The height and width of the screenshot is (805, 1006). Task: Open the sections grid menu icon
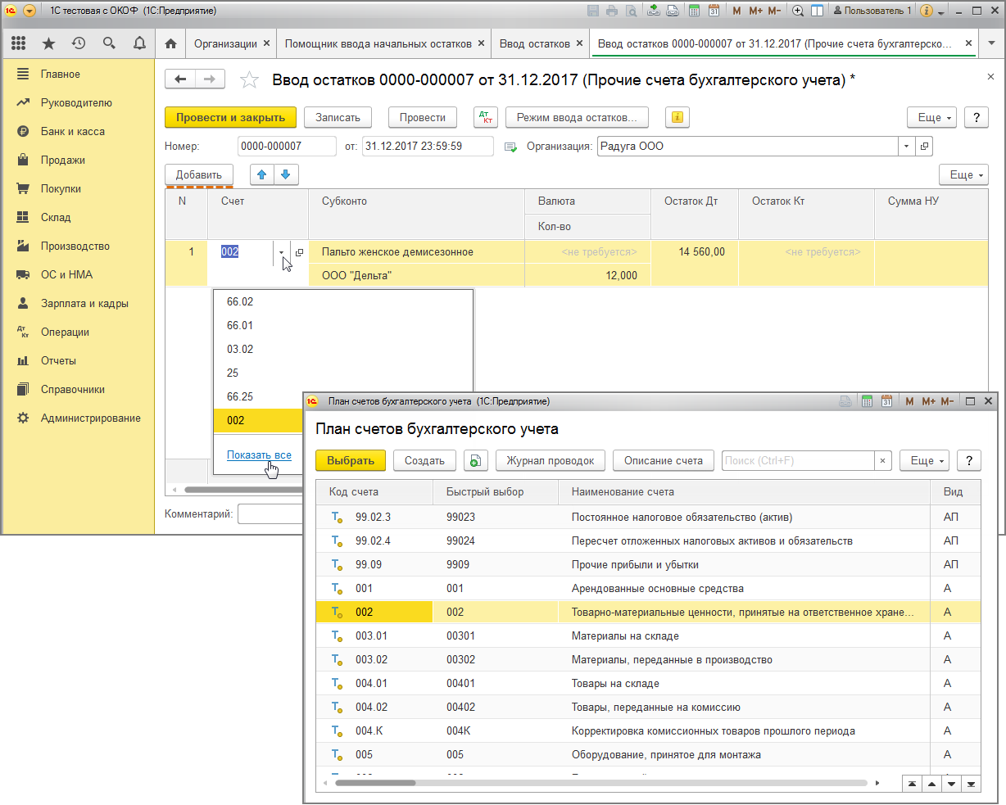pos(18,43)
